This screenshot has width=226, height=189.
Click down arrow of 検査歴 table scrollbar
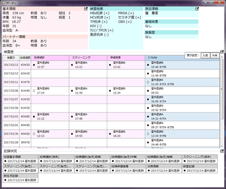pyautogui.click(x=222, y=146)
